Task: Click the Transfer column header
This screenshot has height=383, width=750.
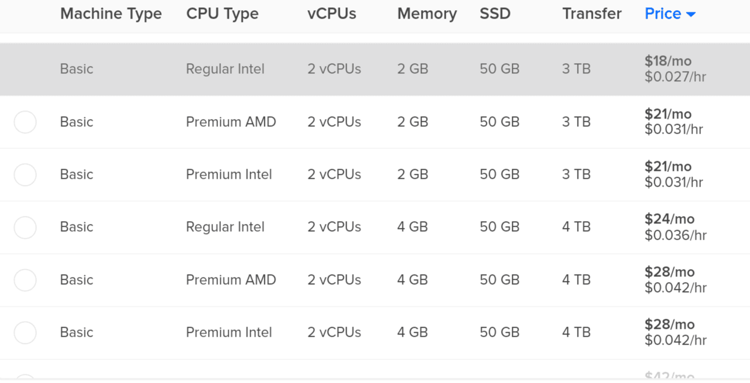Action: point(592,14)
